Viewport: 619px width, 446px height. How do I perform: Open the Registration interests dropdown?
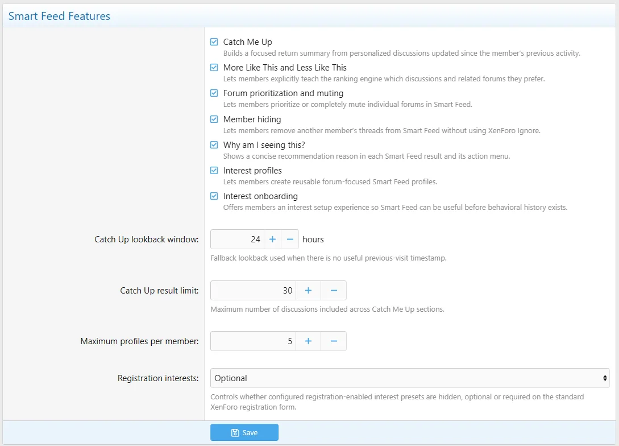click(410, 378)
